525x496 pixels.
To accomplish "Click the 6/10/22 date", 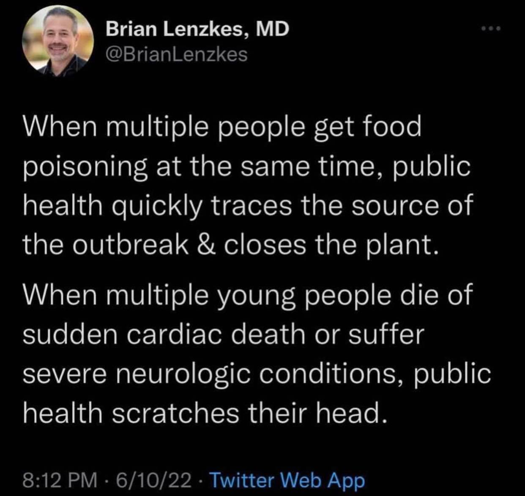I will coord(154,480).
